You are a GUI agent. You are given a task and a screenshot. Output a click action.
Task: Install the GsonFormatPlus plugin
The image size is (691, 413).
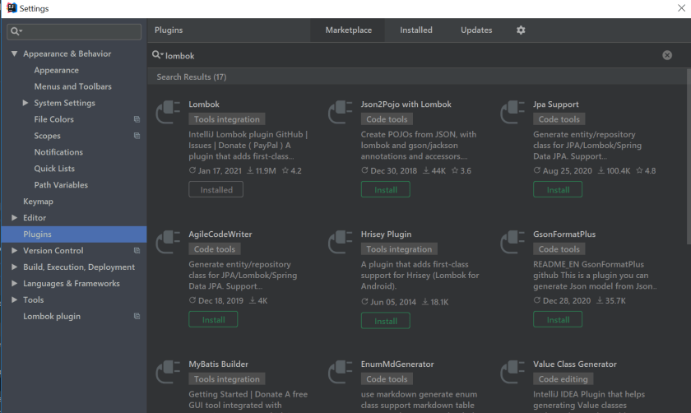558,319
